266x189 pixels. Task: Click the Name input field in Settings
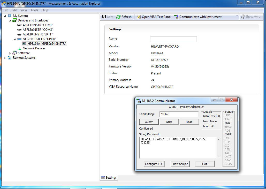click(173, 39)
